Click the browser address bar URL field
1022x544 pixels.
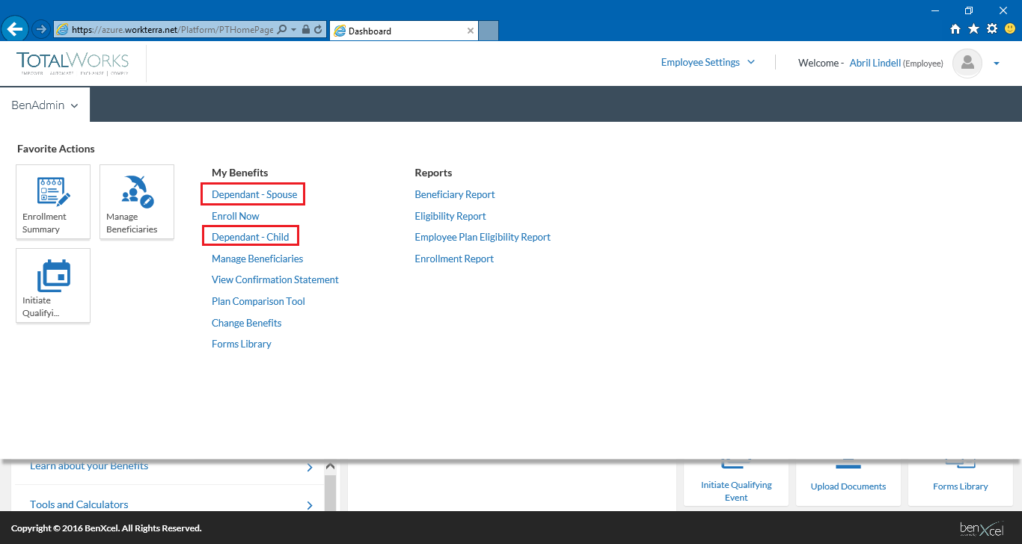coord(172,30)
